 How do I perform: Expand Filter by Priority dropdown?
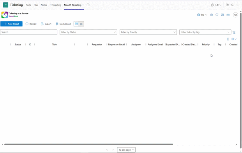(x=148, y=32)
